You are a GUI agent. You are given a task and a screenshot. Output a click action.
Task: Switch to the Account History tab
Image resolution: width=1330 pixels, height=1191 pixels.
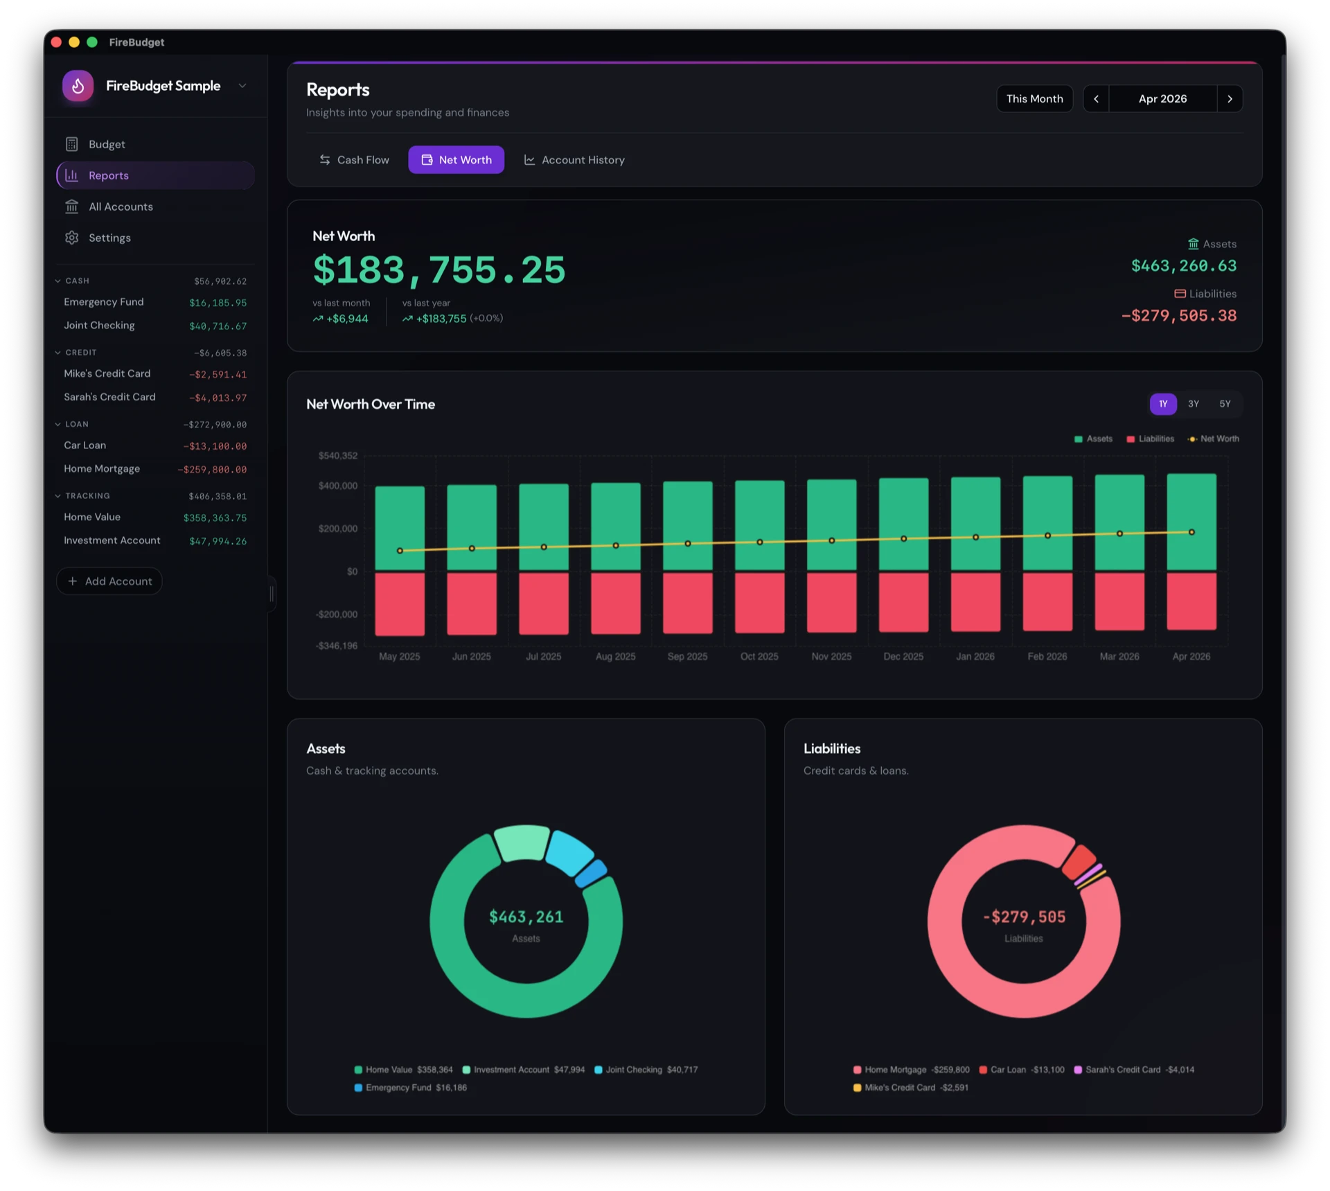pos(582,159)
